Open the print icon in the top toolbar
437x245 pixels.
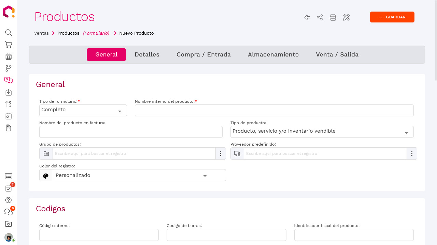tap(333, 17)
